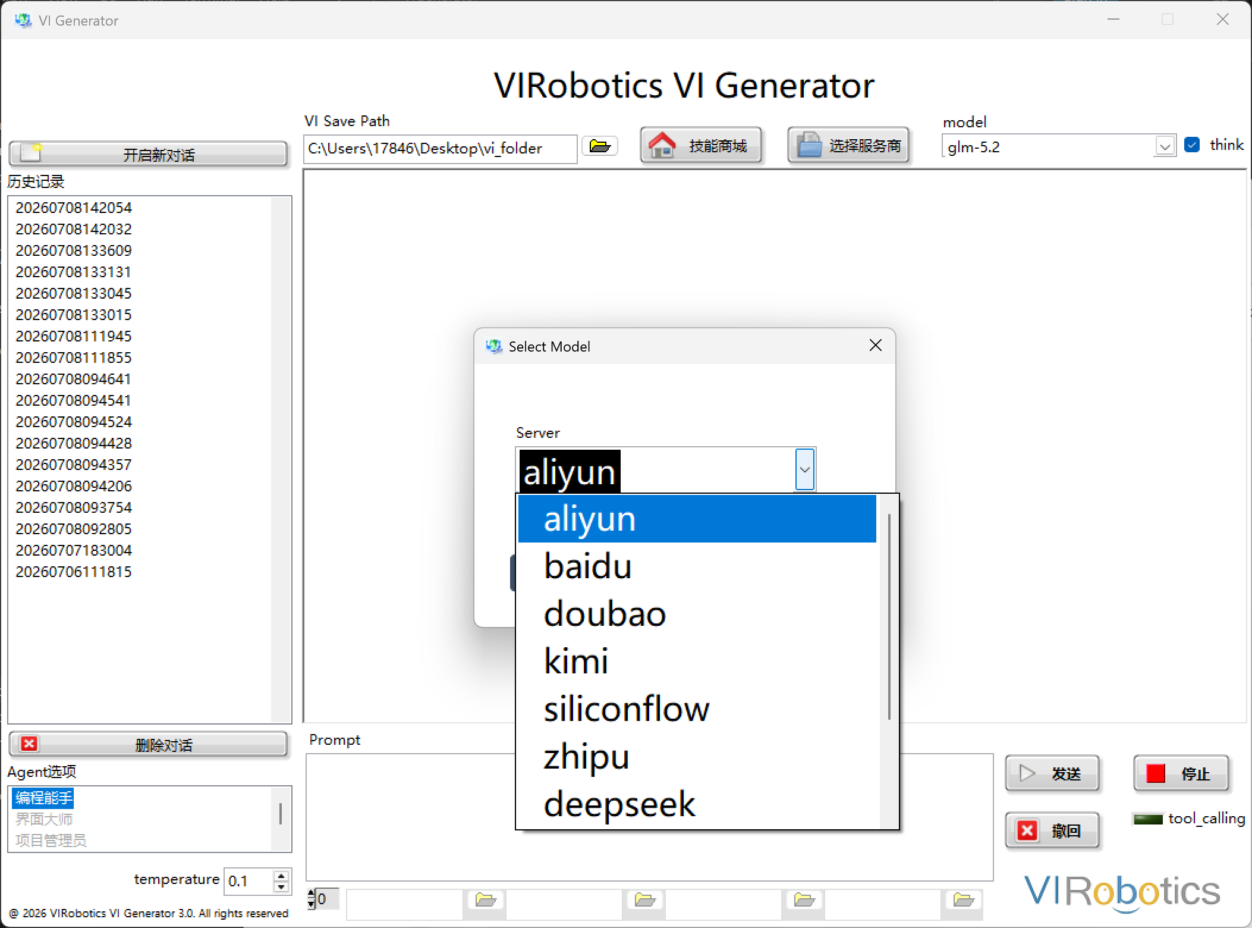
Task: Send the prompt with 发送 button
Action: coord(1052,773)
